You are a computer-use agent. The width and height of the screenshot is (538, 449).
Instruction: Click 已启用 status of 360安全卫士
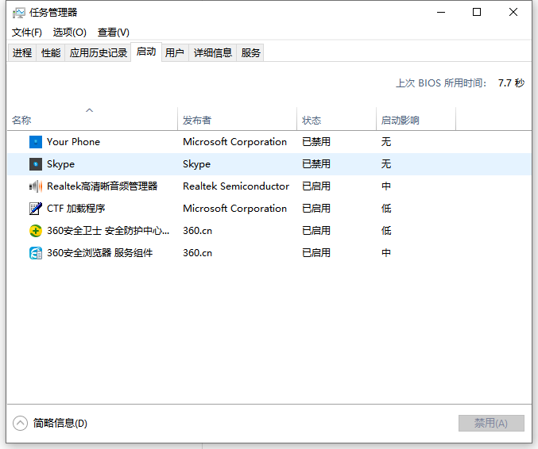coord(316,231)
